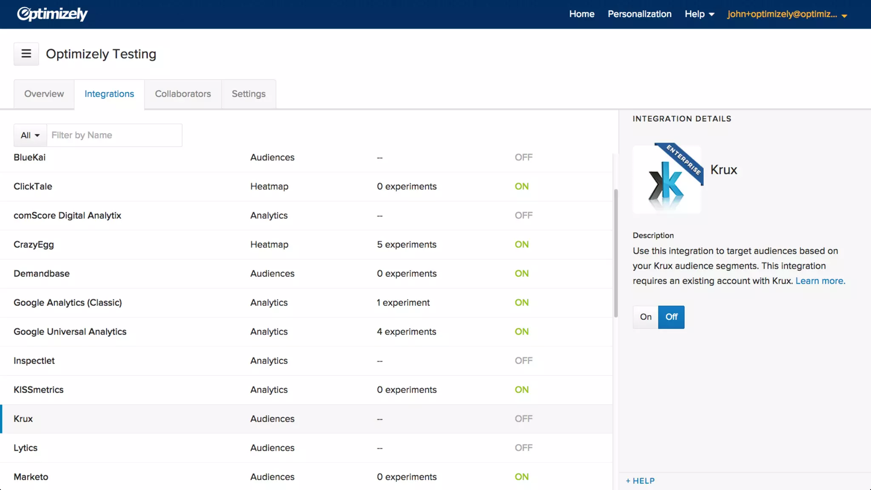Select the Integrations tab
This screenshot has width=871, height=490.
point(109,94)
